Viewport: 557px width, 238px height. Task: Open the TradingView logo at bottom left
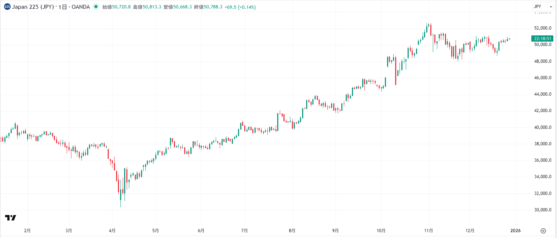[11, 218]
